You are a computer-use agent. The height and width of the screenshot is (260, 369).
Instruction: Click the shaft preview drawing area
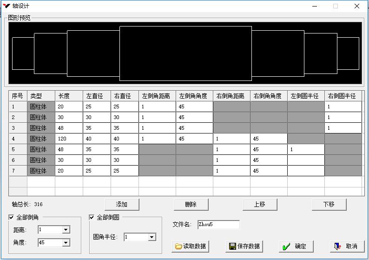(x=185, y=53)
